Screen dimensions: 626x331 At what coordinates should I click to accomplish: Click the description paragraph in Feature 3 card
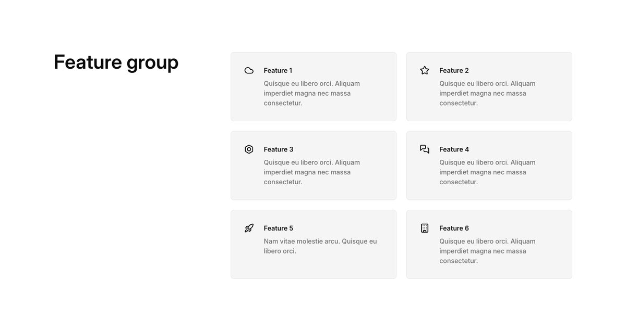point(312,172)
